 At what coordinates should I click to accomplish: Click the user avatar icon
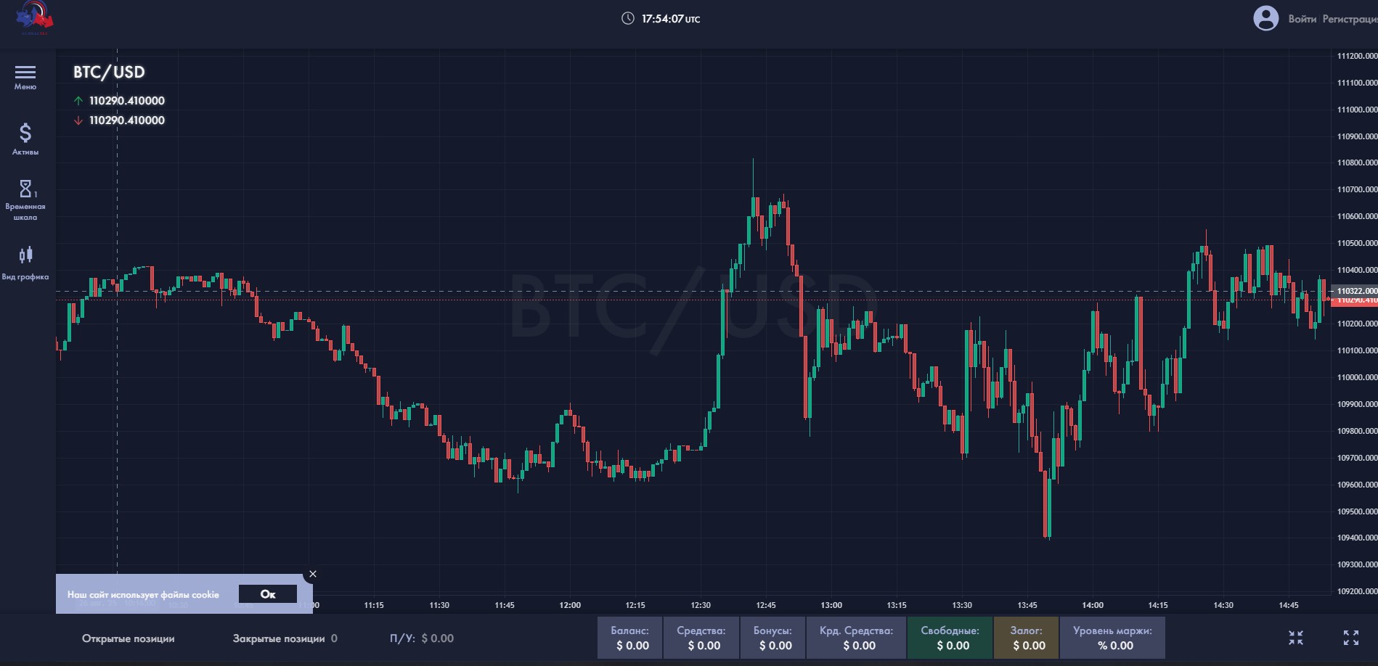pos(1265,18)
